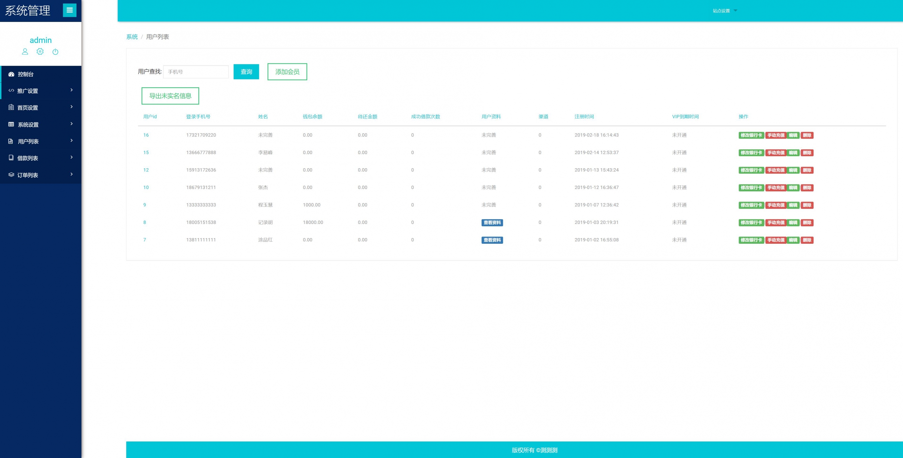This screenshot has width=903, height=458.
Task: Click the 查询 search button
Action: (246, 72)
